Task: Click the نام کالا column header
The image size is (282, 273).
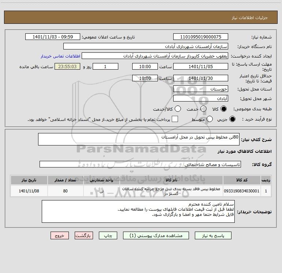Action: 171,180
